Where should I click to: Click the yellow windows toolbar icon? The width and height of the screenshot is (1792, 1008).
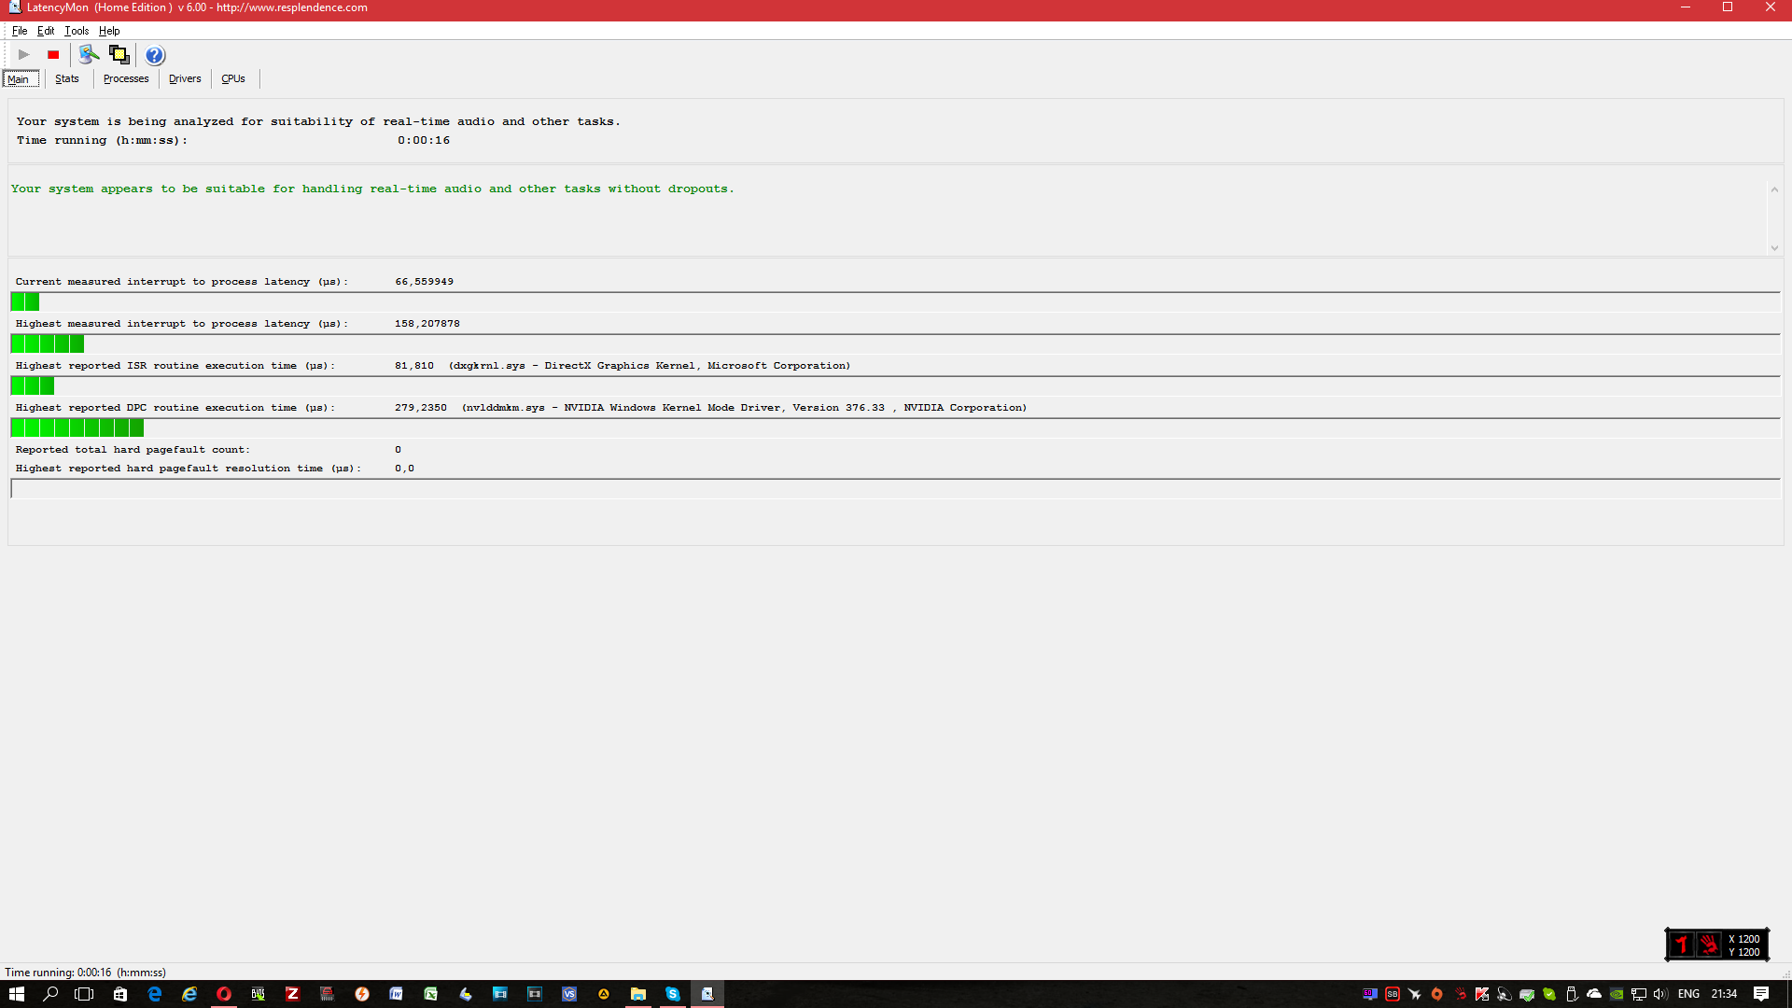119,55
